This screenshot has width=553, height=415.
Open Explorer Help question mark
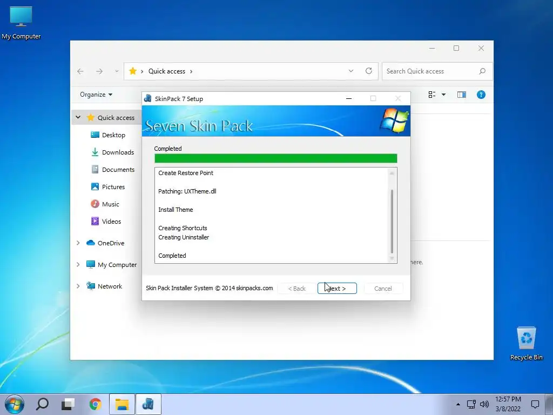click(481, 95)
